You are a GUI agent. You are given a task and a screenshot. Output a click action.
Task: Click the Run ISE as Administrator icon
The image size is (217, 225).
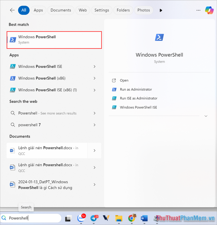[114, 98]
